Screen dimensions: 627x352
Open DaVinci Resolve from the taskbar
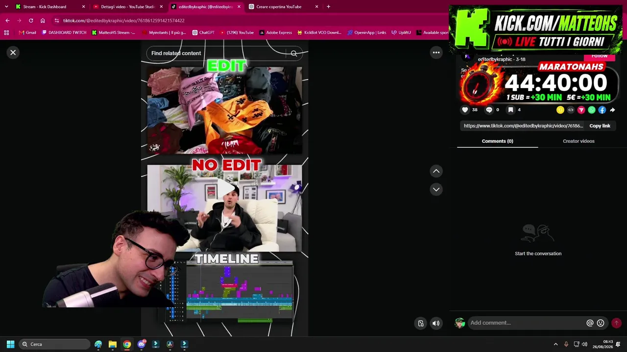(170, 344)
